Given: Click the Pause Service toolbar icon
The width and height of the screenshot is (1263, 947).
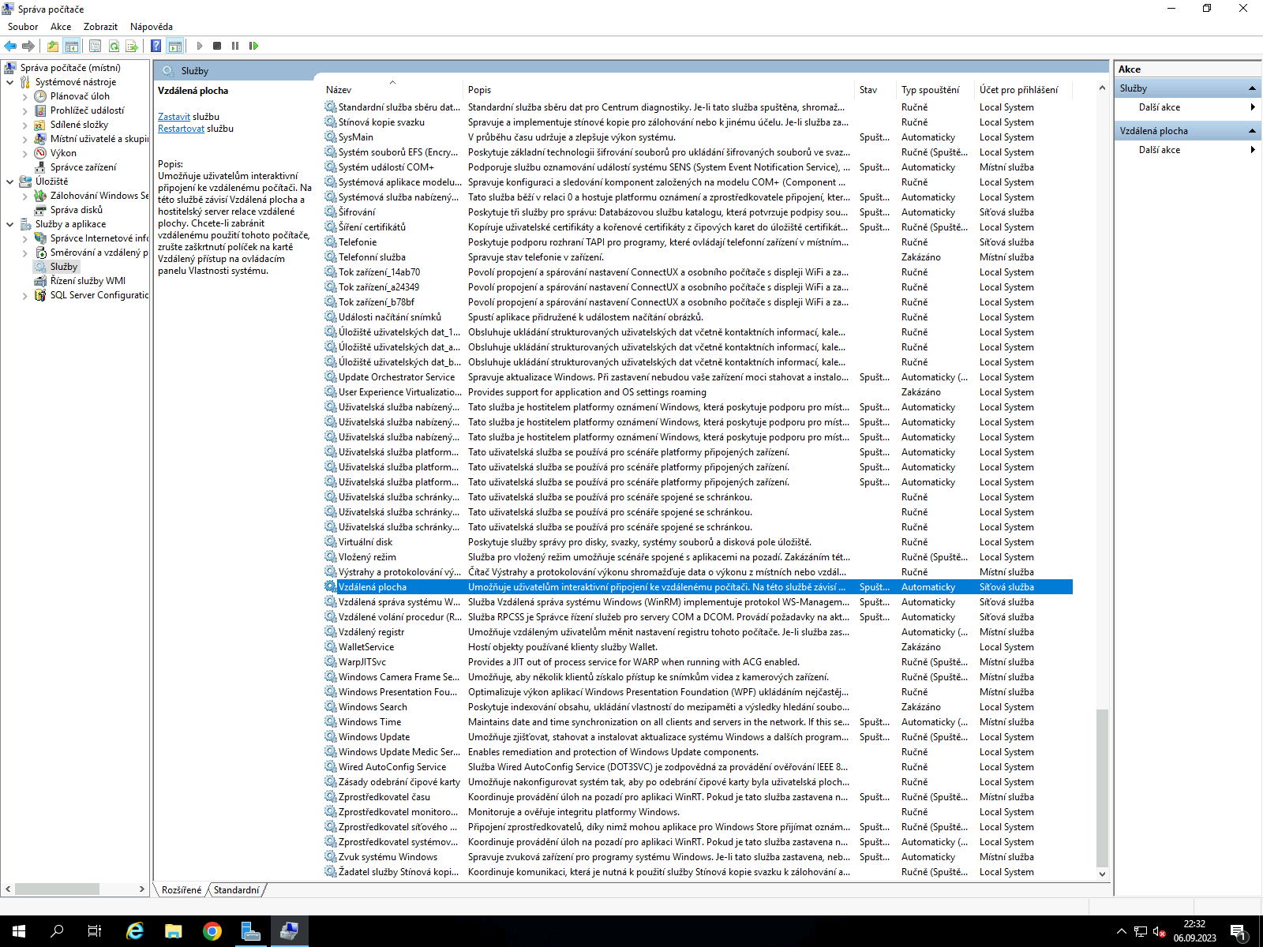Looking at the screenshot, I should pyautogui.click(x=235, y=46).
